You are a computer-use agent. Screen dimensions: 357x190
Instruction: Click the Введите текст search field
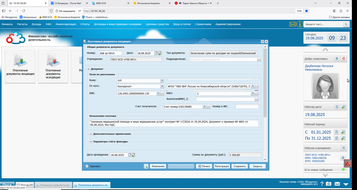click(x=323, y=24)
